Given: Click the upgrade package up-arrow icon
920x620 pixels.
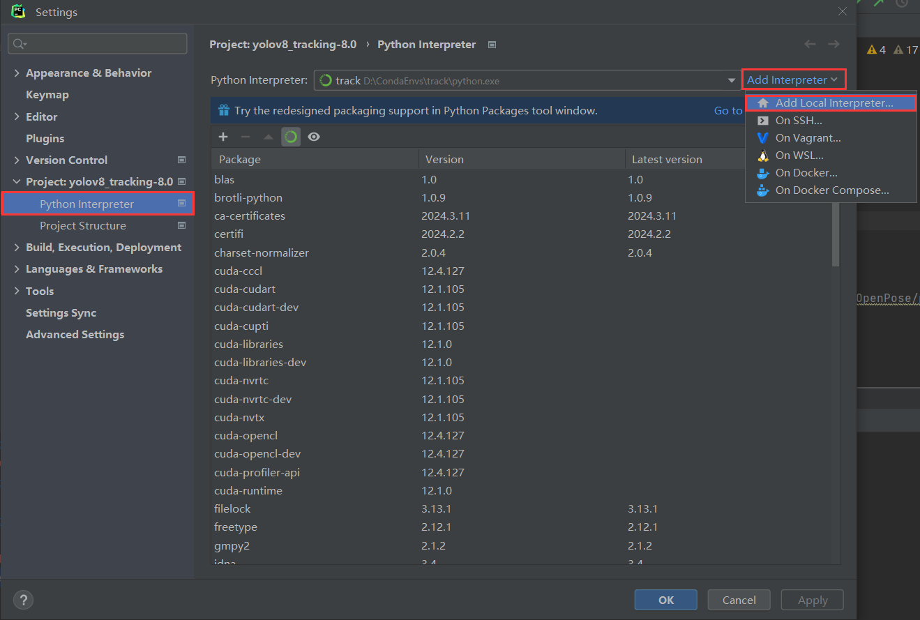Looking at the screenshot, I should tap(269, 137).
